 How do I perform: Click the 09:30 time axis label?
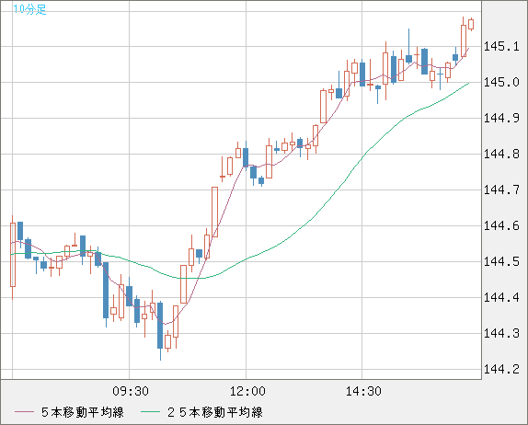[x=131, y=391]
